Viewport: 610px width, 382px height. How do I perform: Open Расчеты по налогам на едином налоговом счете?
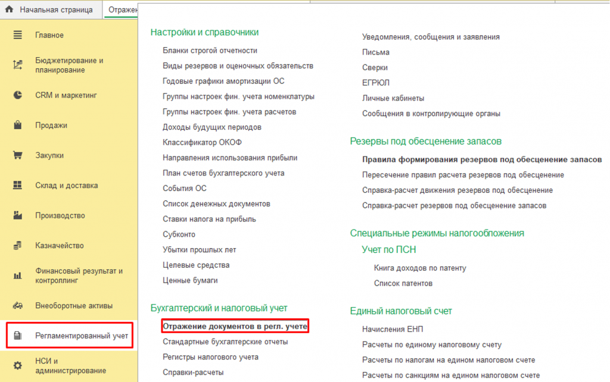(449, 360)
